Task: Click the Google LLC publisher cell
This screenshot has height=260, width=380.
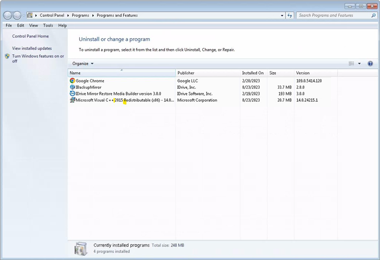Action: click(x=187, y=81)
